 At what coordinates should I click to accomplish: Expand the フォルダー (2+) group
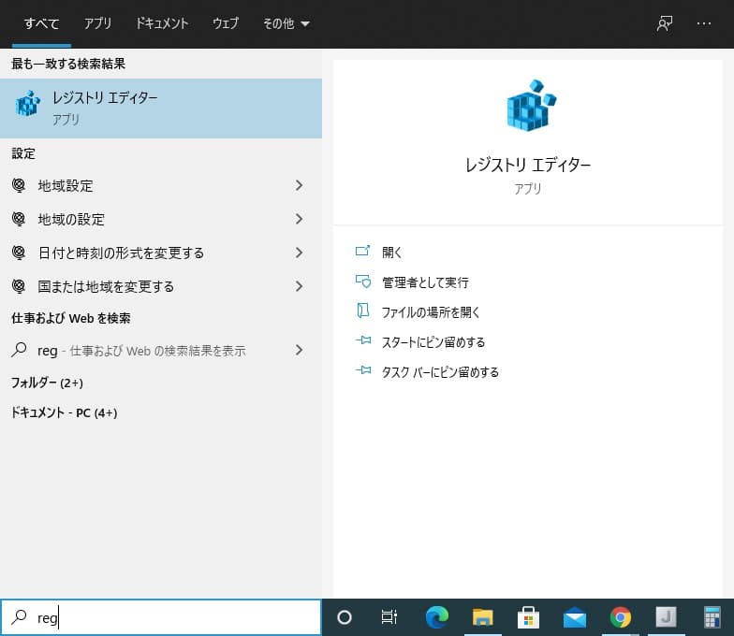tap(47, 383)
